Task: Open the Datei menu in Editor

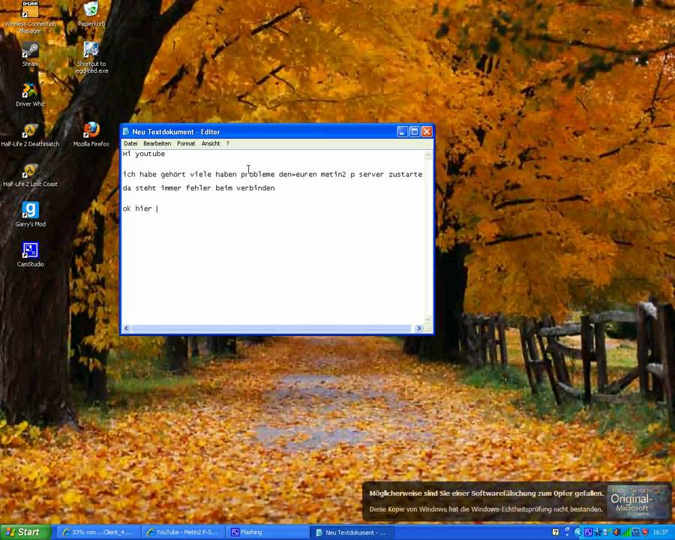Action: (x=130, y=143)
